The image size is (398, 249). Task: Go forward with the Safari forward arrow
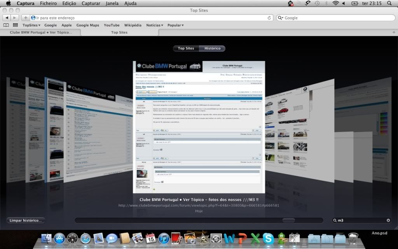pyautogui.click(x=14, y=18)
